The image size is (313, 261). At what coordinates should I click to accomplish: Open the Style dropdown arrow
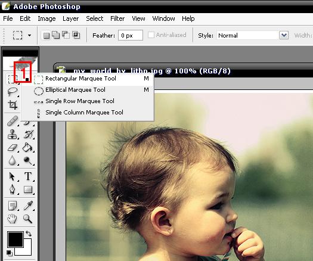284,35
